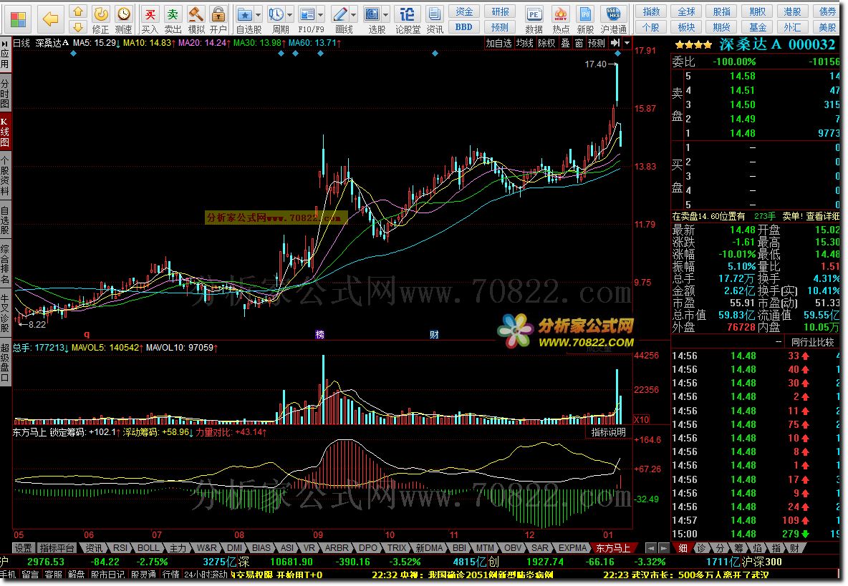Click the 股市日记 status bar item

click(107, 575)
